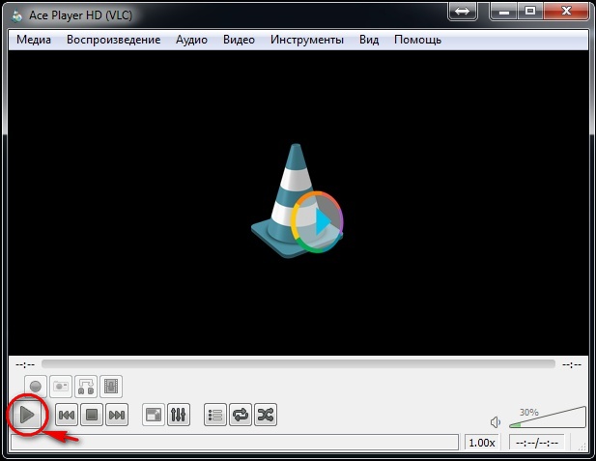Click the 1.00x playback speed
This screenshot has height=461, width=596.
point(482,443)
